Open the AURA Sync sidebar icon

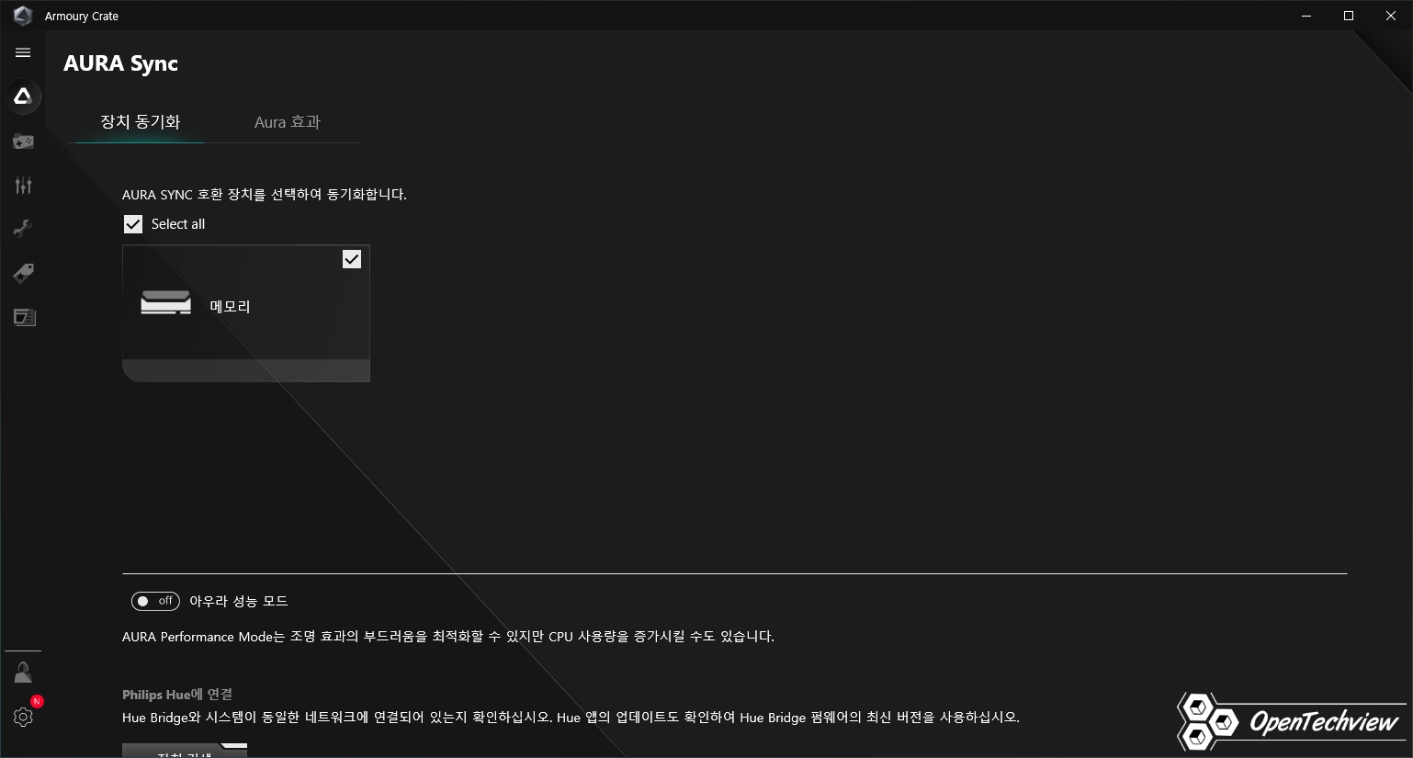tap(23, 96)
